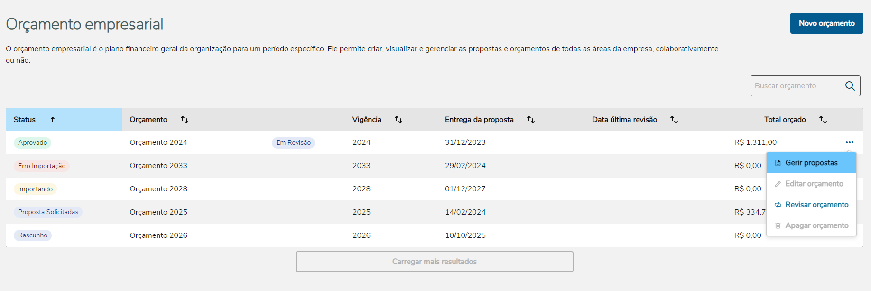
Task: Click the Rascunho status badge
Action: pyautogui.click(x=33, y=235)
